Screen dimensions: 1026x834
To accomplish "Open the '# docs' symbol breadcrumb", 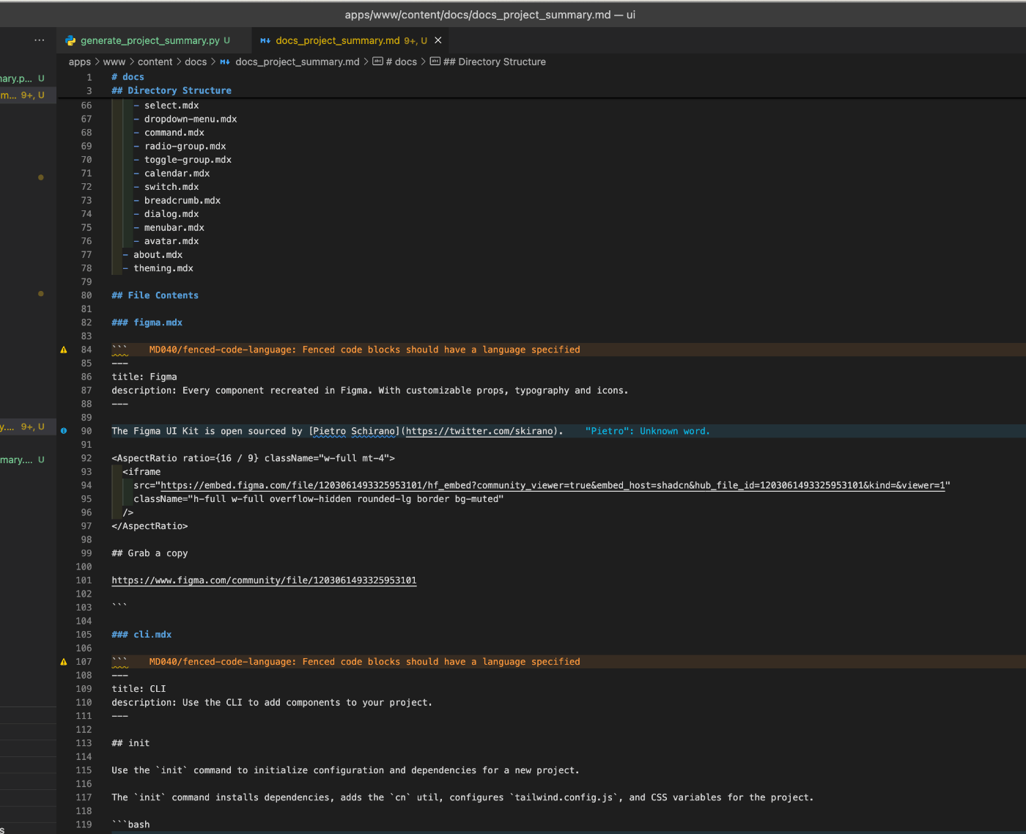I will [402, 62].
